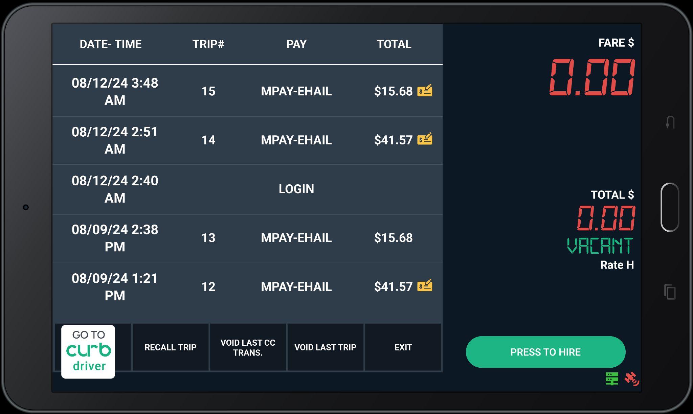Click EXIT to leave trip list
Screen dimensions: 693x414
(403, 347)
